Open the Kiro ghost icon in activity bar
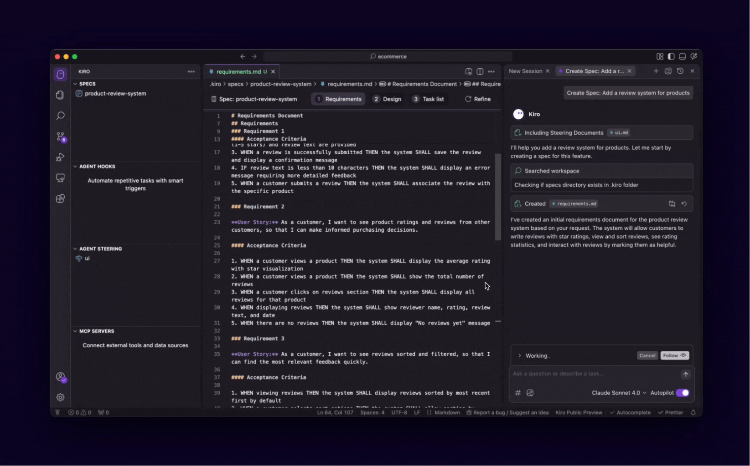Viewport: 750px width, 466px height. 60,74
